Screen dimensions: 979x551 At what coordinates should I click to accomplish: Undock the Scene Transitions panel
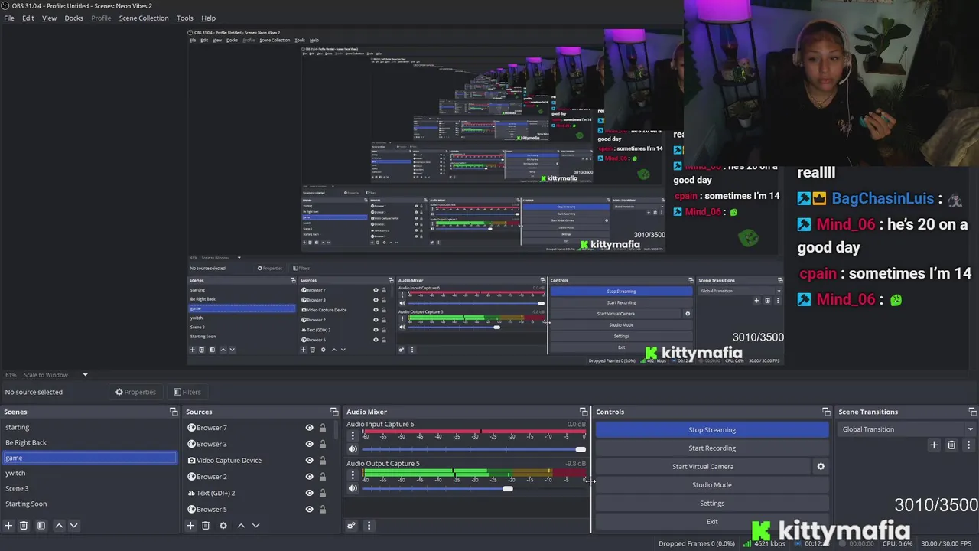point(973,412)
